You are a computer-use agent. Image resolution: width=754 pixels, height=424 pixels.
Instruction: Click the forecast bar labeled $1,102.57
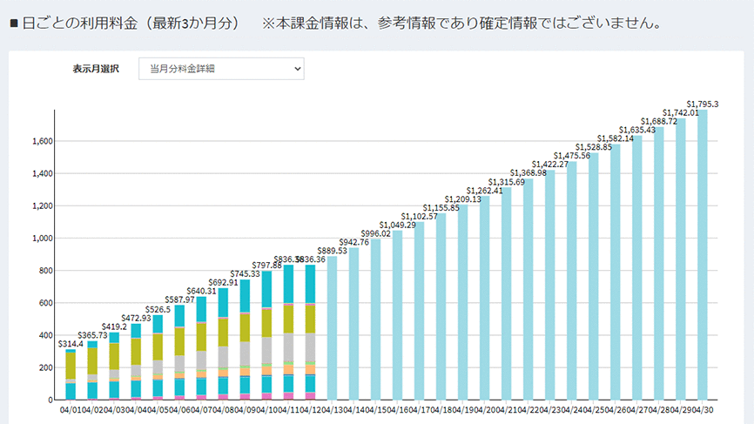coord(419,310)
